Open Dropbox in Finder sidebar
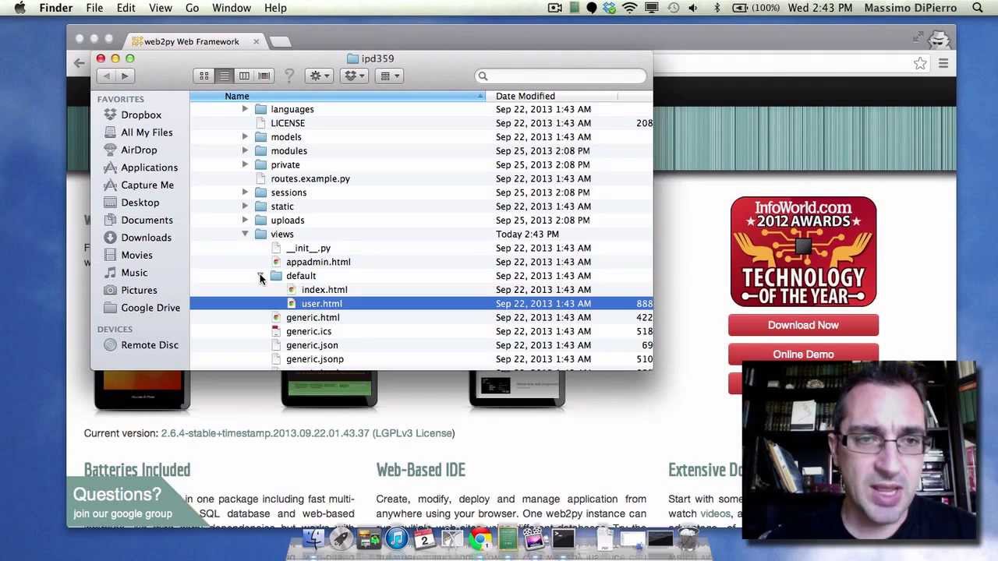 141,115
